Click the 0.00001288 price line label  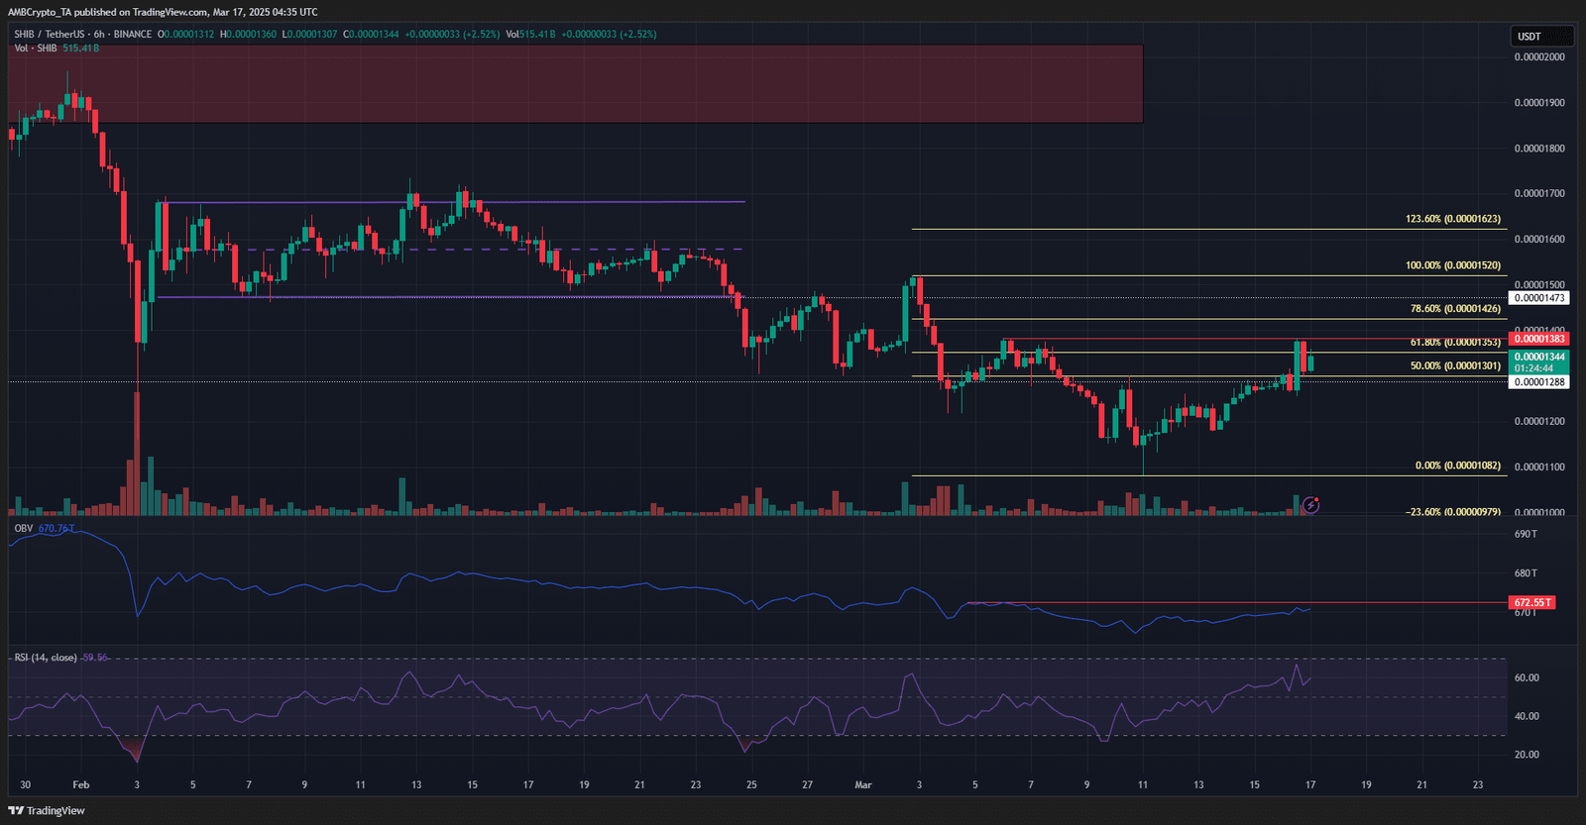(x=1538, y=382)
